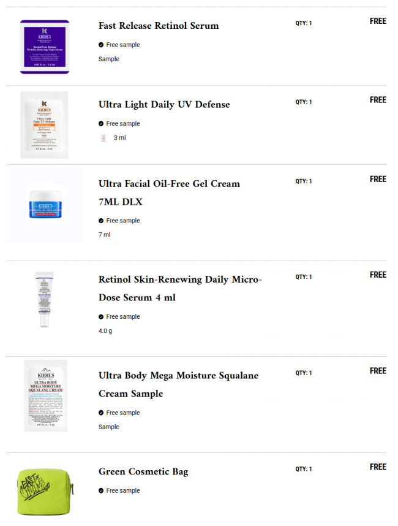This screenshot has width=398, height=526.
Task: Open Ultra Facial Oil-Free Gel Cream 7ML DLX link
Action: coord(169,192)
